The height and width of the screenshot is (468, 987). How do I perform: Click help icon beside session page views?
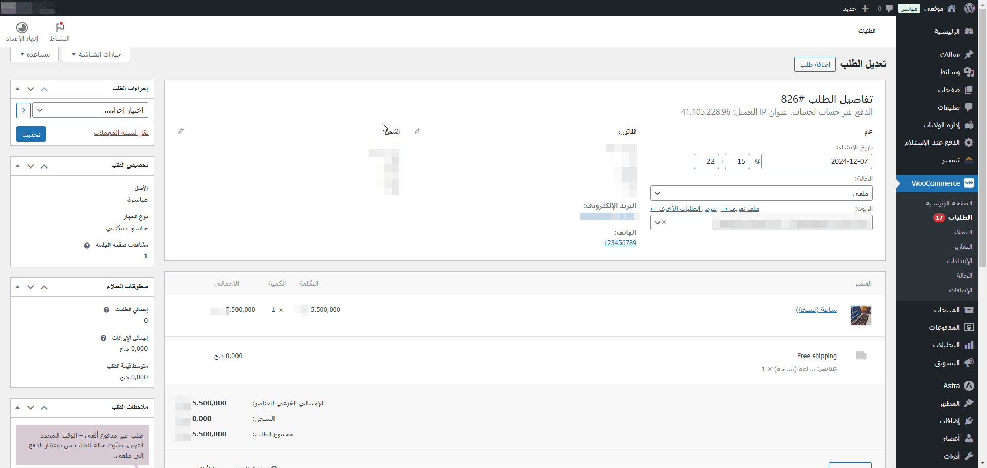tap(87, 245)
